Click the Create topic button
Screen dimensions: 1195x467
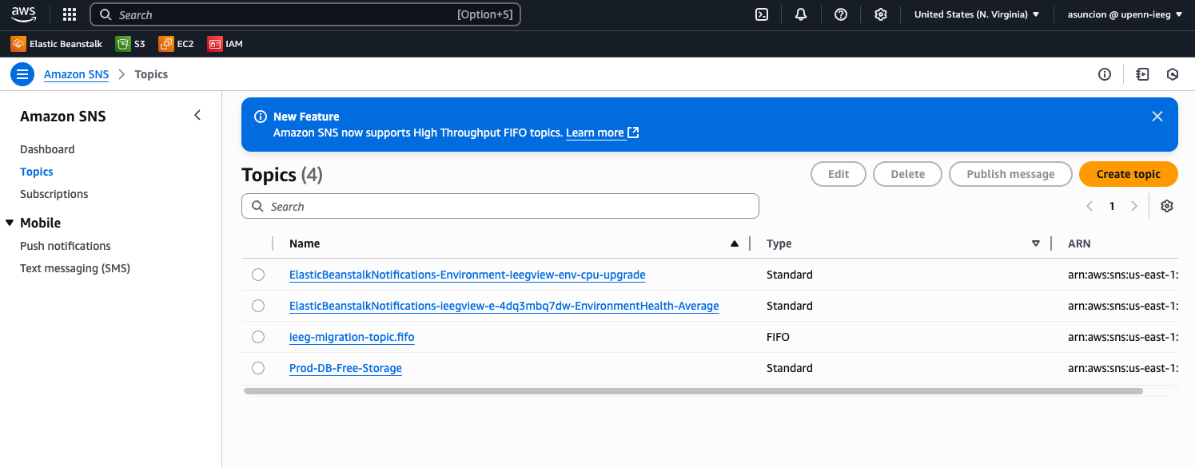1129,174
